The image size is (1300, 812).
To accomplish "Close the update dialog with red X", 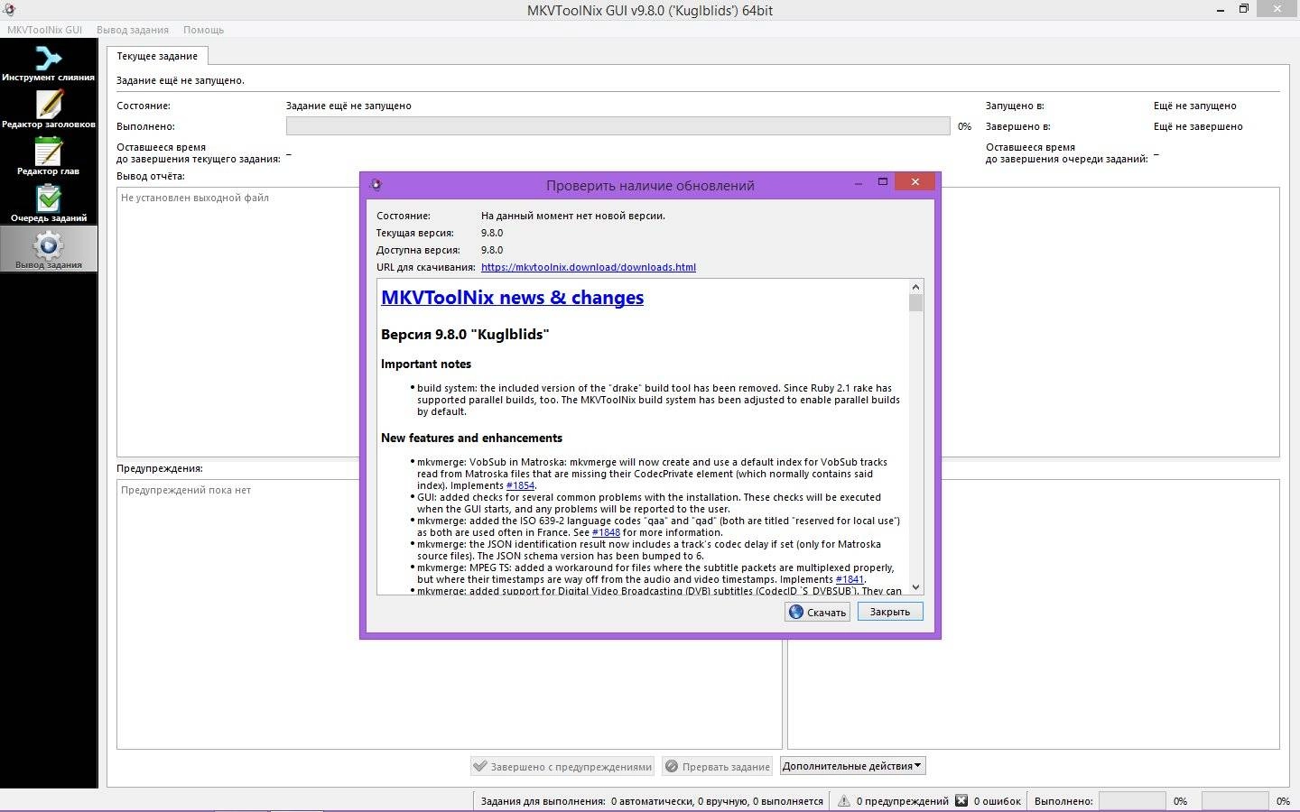I will 915,182.
